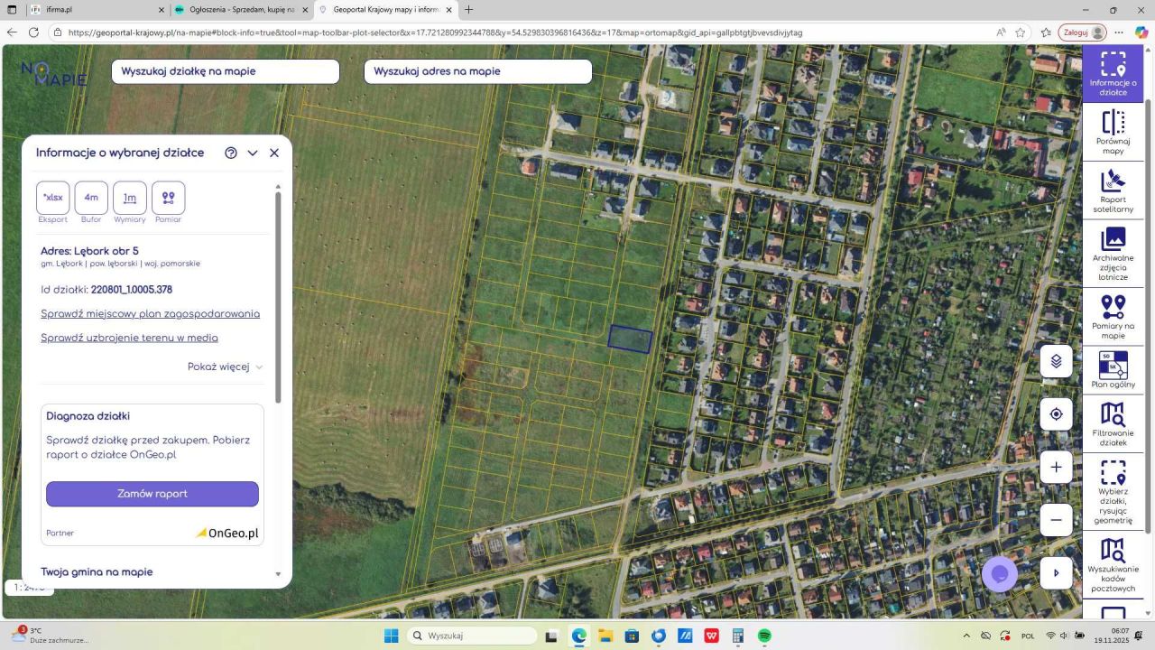
Task: Open Spotify from the taskbar
Action: click(764, 636)
